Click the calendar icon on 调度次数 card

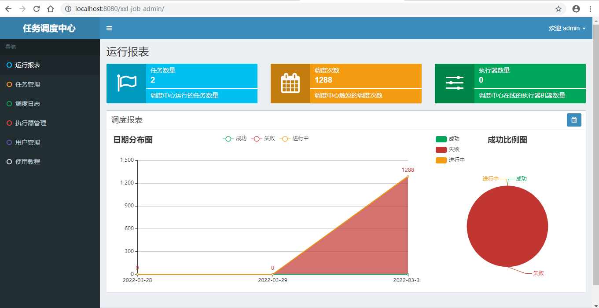(290, 83)
